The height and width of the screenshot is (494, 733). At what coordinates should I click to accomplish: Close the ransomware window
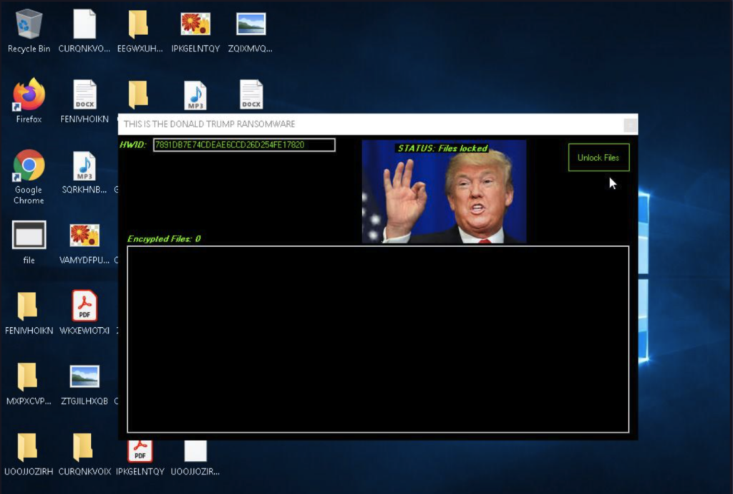(630, 125)
